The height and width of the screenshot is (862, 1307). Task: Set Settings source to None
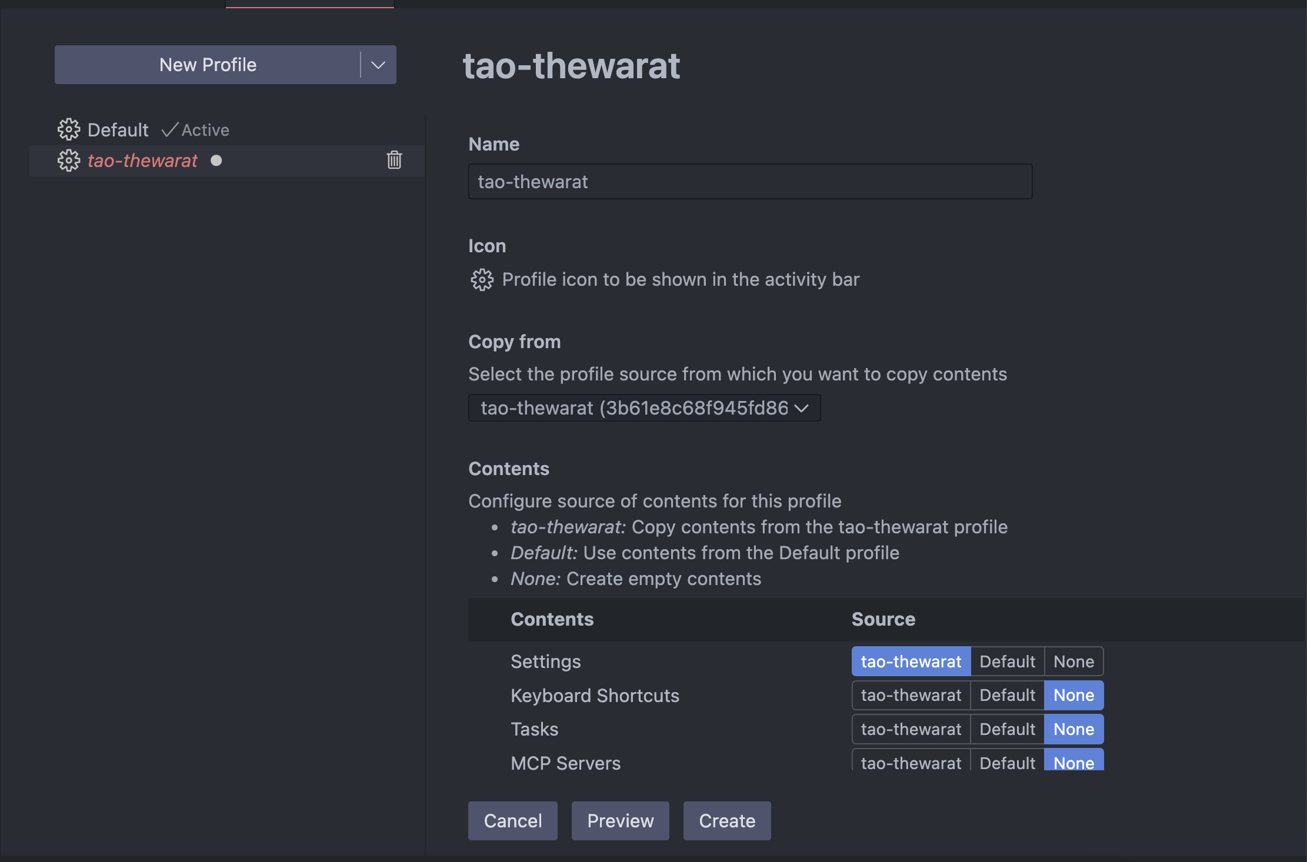1073,661
